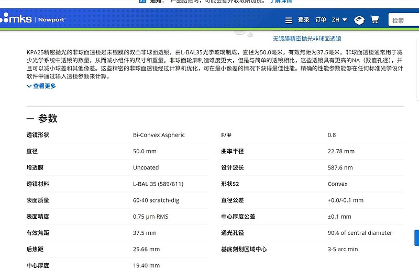Click the MKS Newport logo
Viewport: 419px width, 271px height.
coord(32,19)
